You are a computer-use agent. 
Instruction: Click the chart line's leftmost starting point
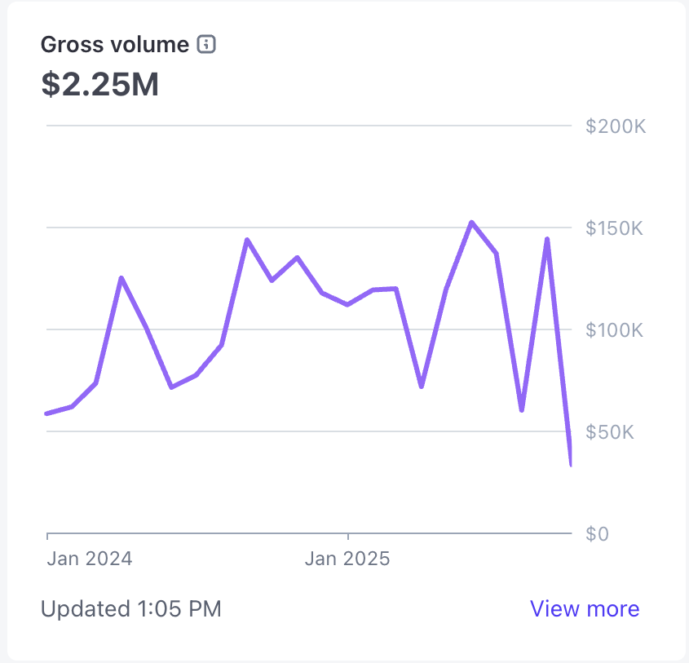point(47,413)
